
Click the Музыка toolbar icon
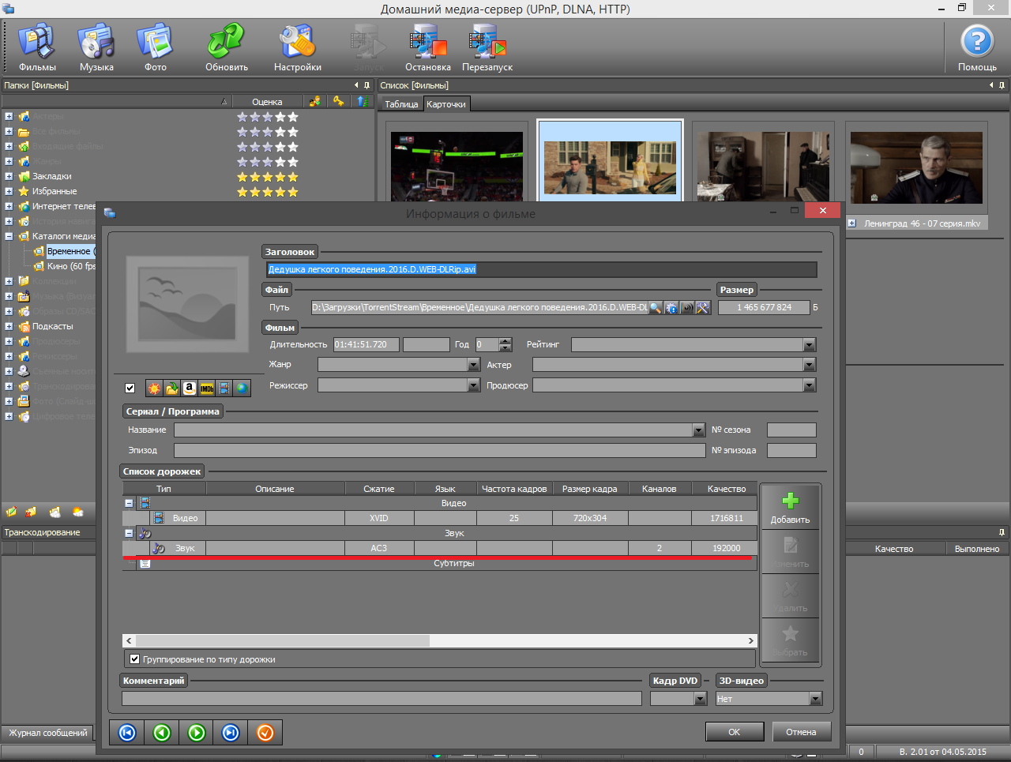(96, 47)
